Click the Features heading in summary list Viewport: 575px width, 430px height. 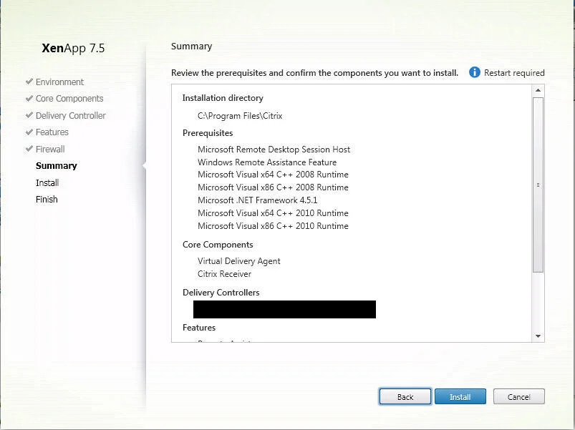[199, 328]
